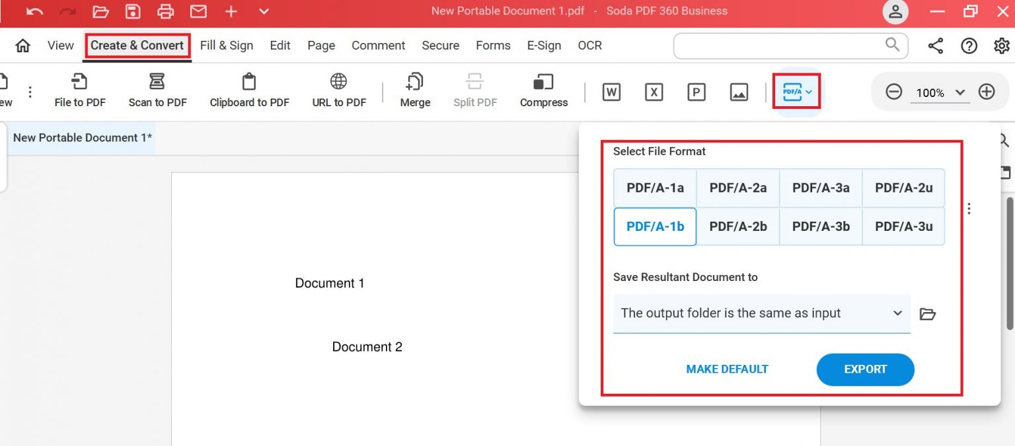The image size is (1015, 446).
Task: Click the Undo arrow in title bar
Action: point(35,11)
